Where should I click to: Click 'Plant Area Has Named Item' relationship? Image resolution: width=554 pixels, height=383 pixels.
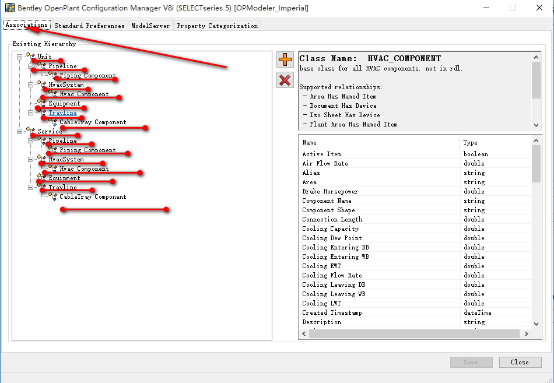[353, 124]
